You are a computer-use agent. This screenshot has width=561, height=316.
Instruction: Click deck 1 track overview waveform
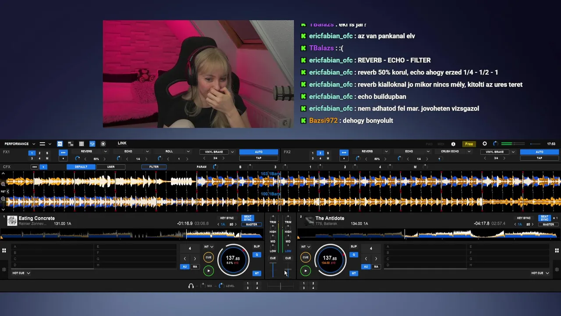[x=131, y=234]
